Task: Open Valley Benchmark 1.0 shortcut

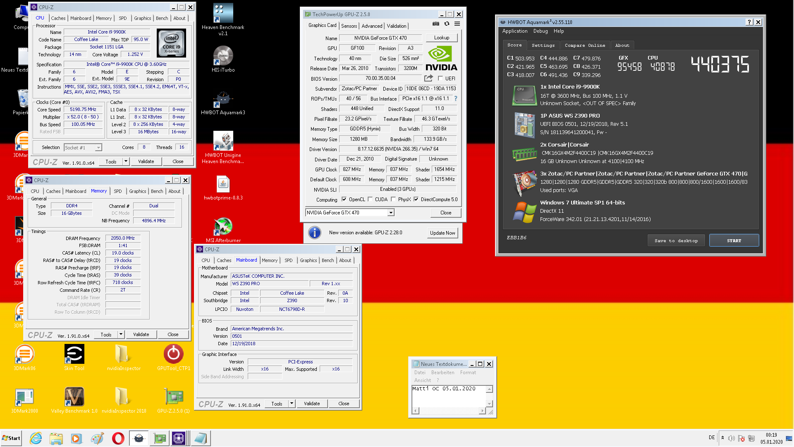Action: [x=74, y=400]
